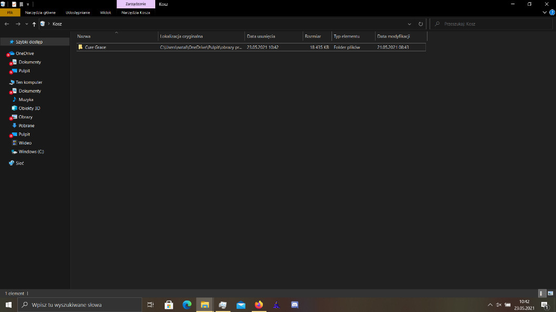Open Firefox from the taskbar
The image size is (556, 312).
(259, 305)
